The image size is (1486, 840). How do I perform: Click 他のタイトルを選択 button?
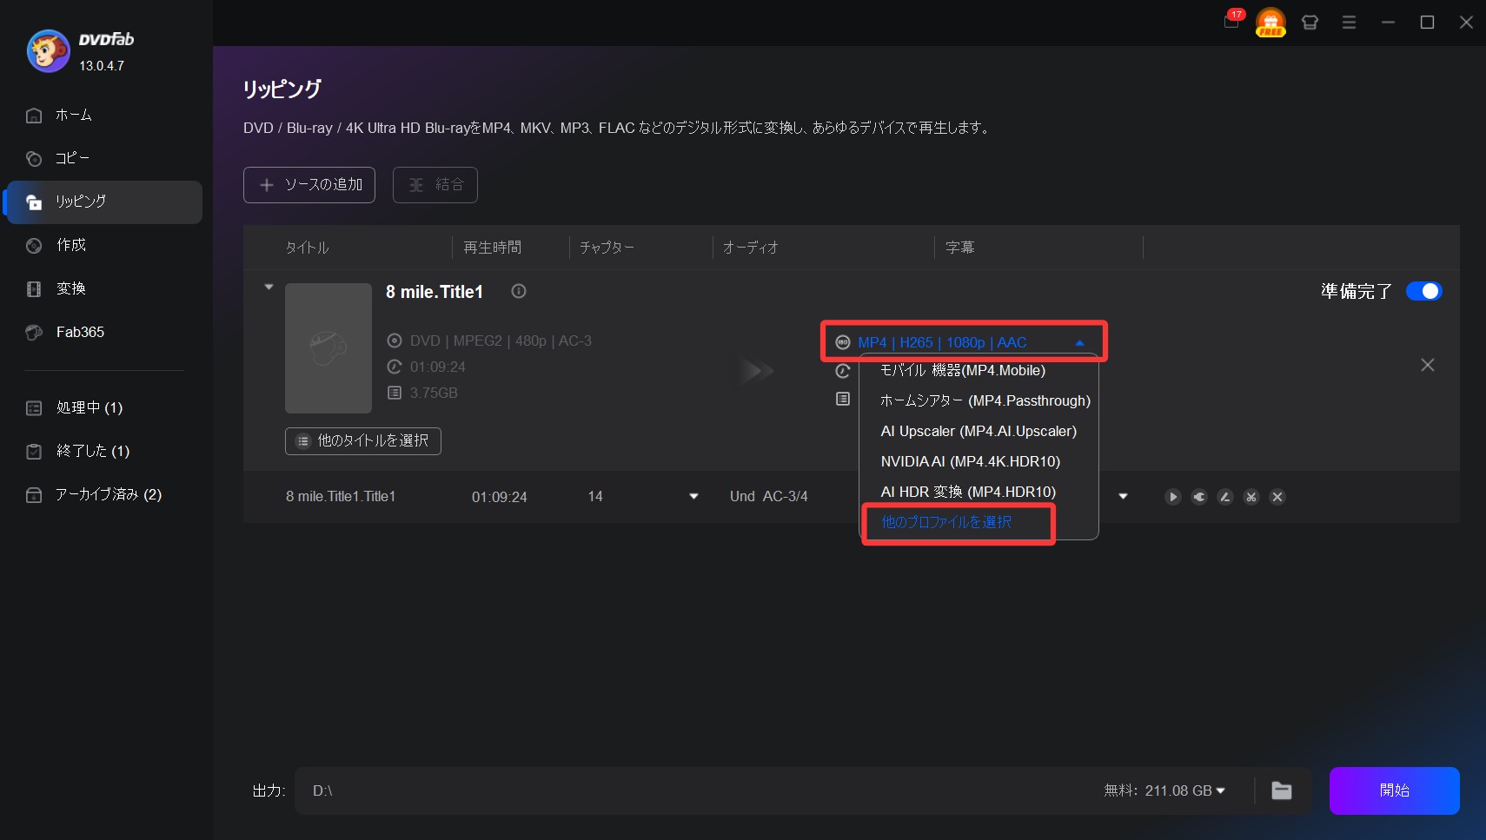pyautogui.click(x=363, y=441)
